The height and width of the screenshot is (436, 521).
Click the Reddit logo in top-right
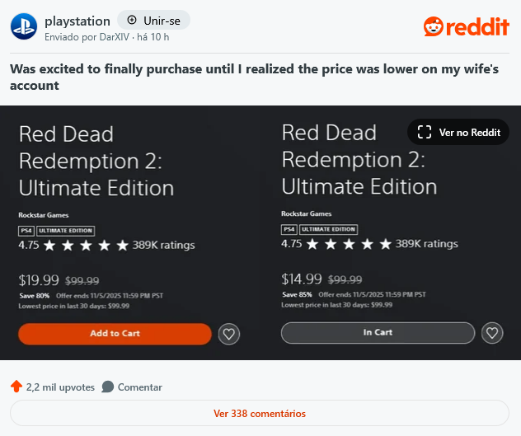pos(467,27)
